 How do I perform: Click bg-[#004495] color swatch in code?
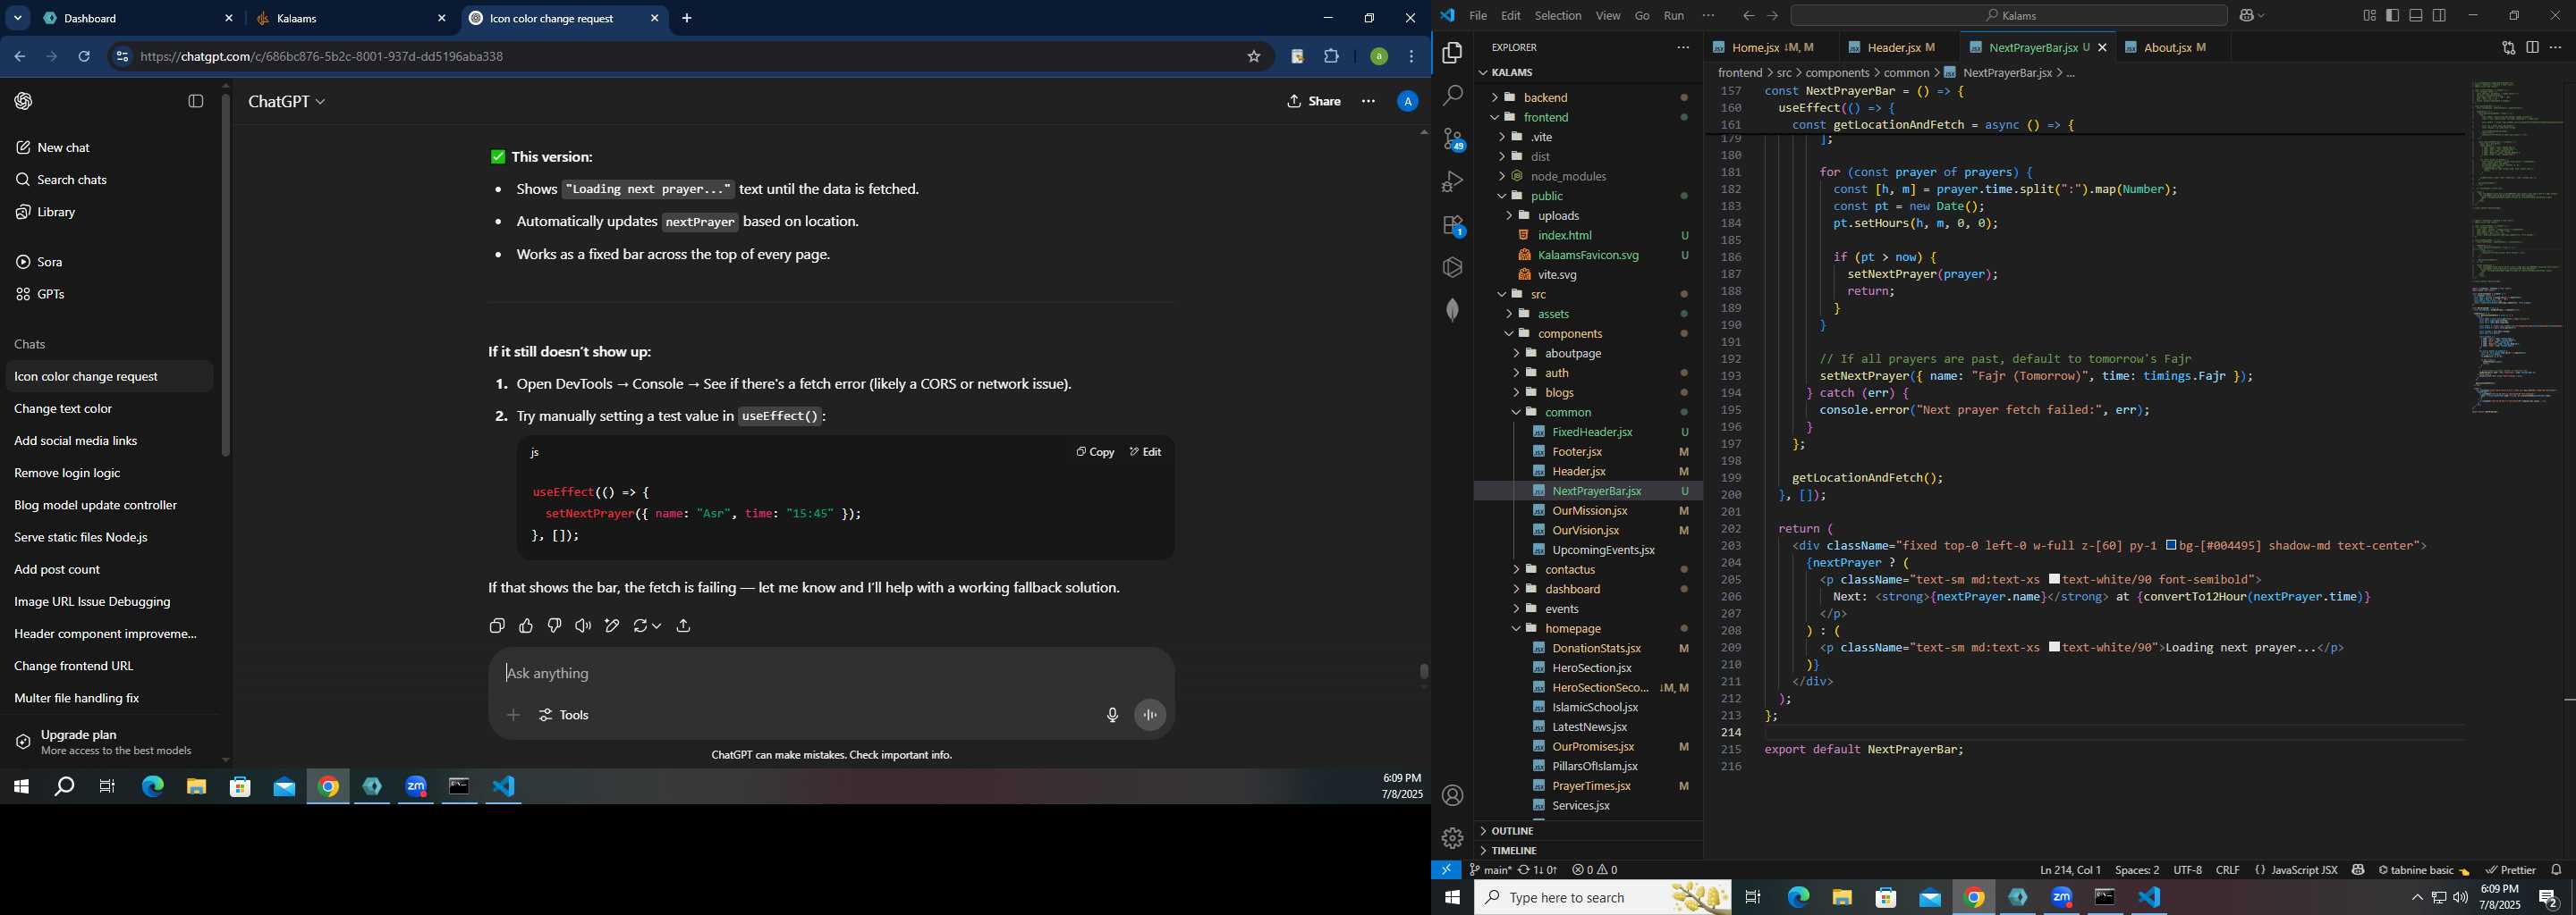[x=2172, y=545]
